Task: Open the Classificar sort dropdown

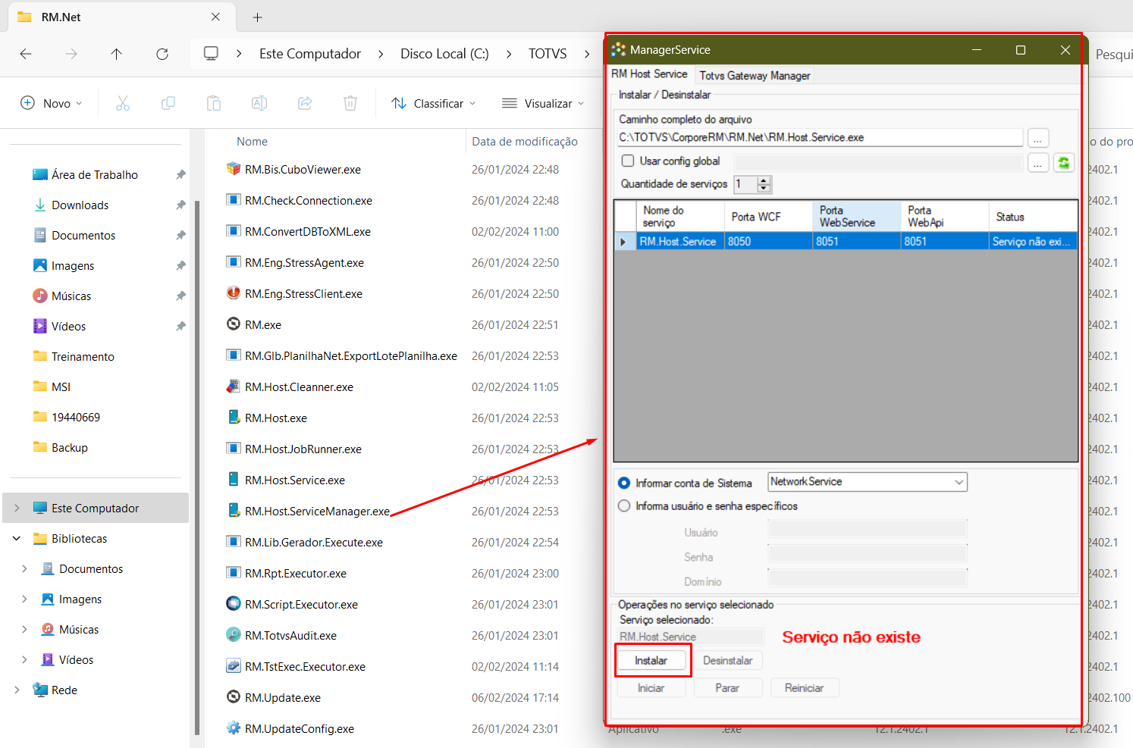Action: click(x=433, y=103)
